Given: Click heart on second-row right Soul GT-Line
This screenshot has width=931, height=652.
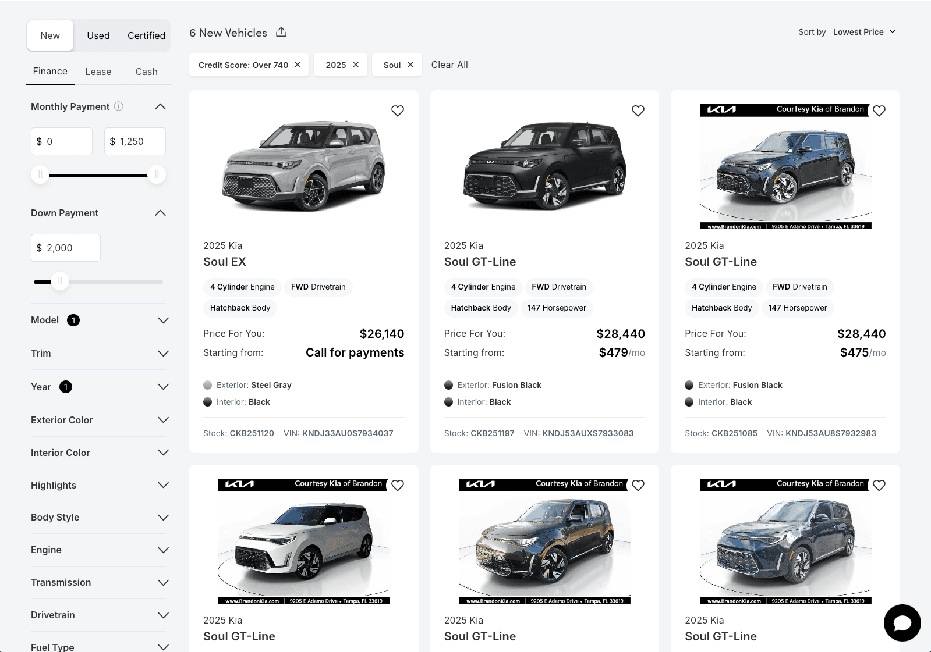Looking at the screenshot, I should tap(879, 485).
